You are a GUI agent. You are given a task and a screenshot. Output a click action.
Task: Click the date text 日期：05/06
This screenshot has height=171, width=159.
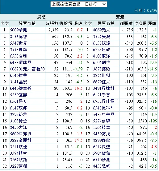pyautogui.click(x=146, y=10)
